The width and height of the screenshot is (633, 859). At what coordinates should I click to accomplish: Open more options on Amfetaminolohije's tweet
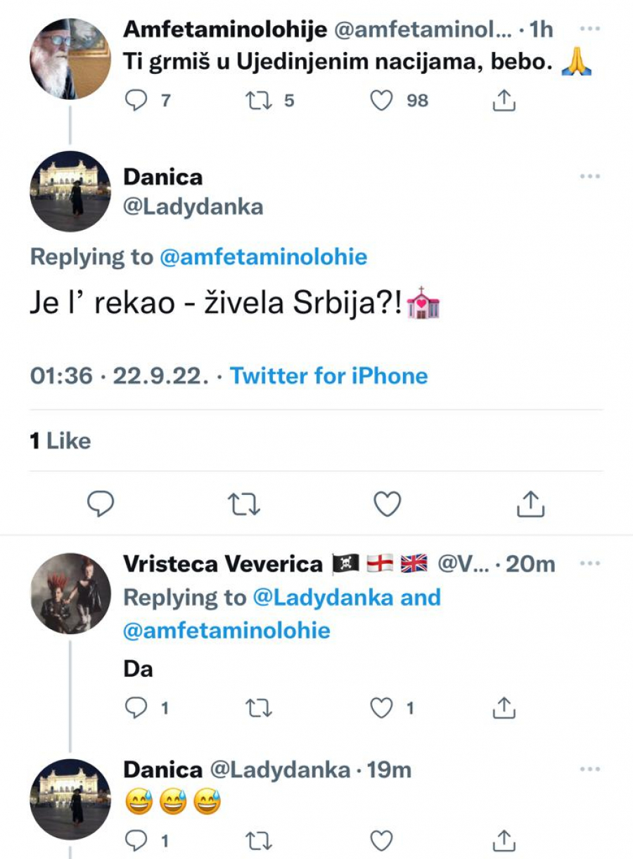[589, 30]
